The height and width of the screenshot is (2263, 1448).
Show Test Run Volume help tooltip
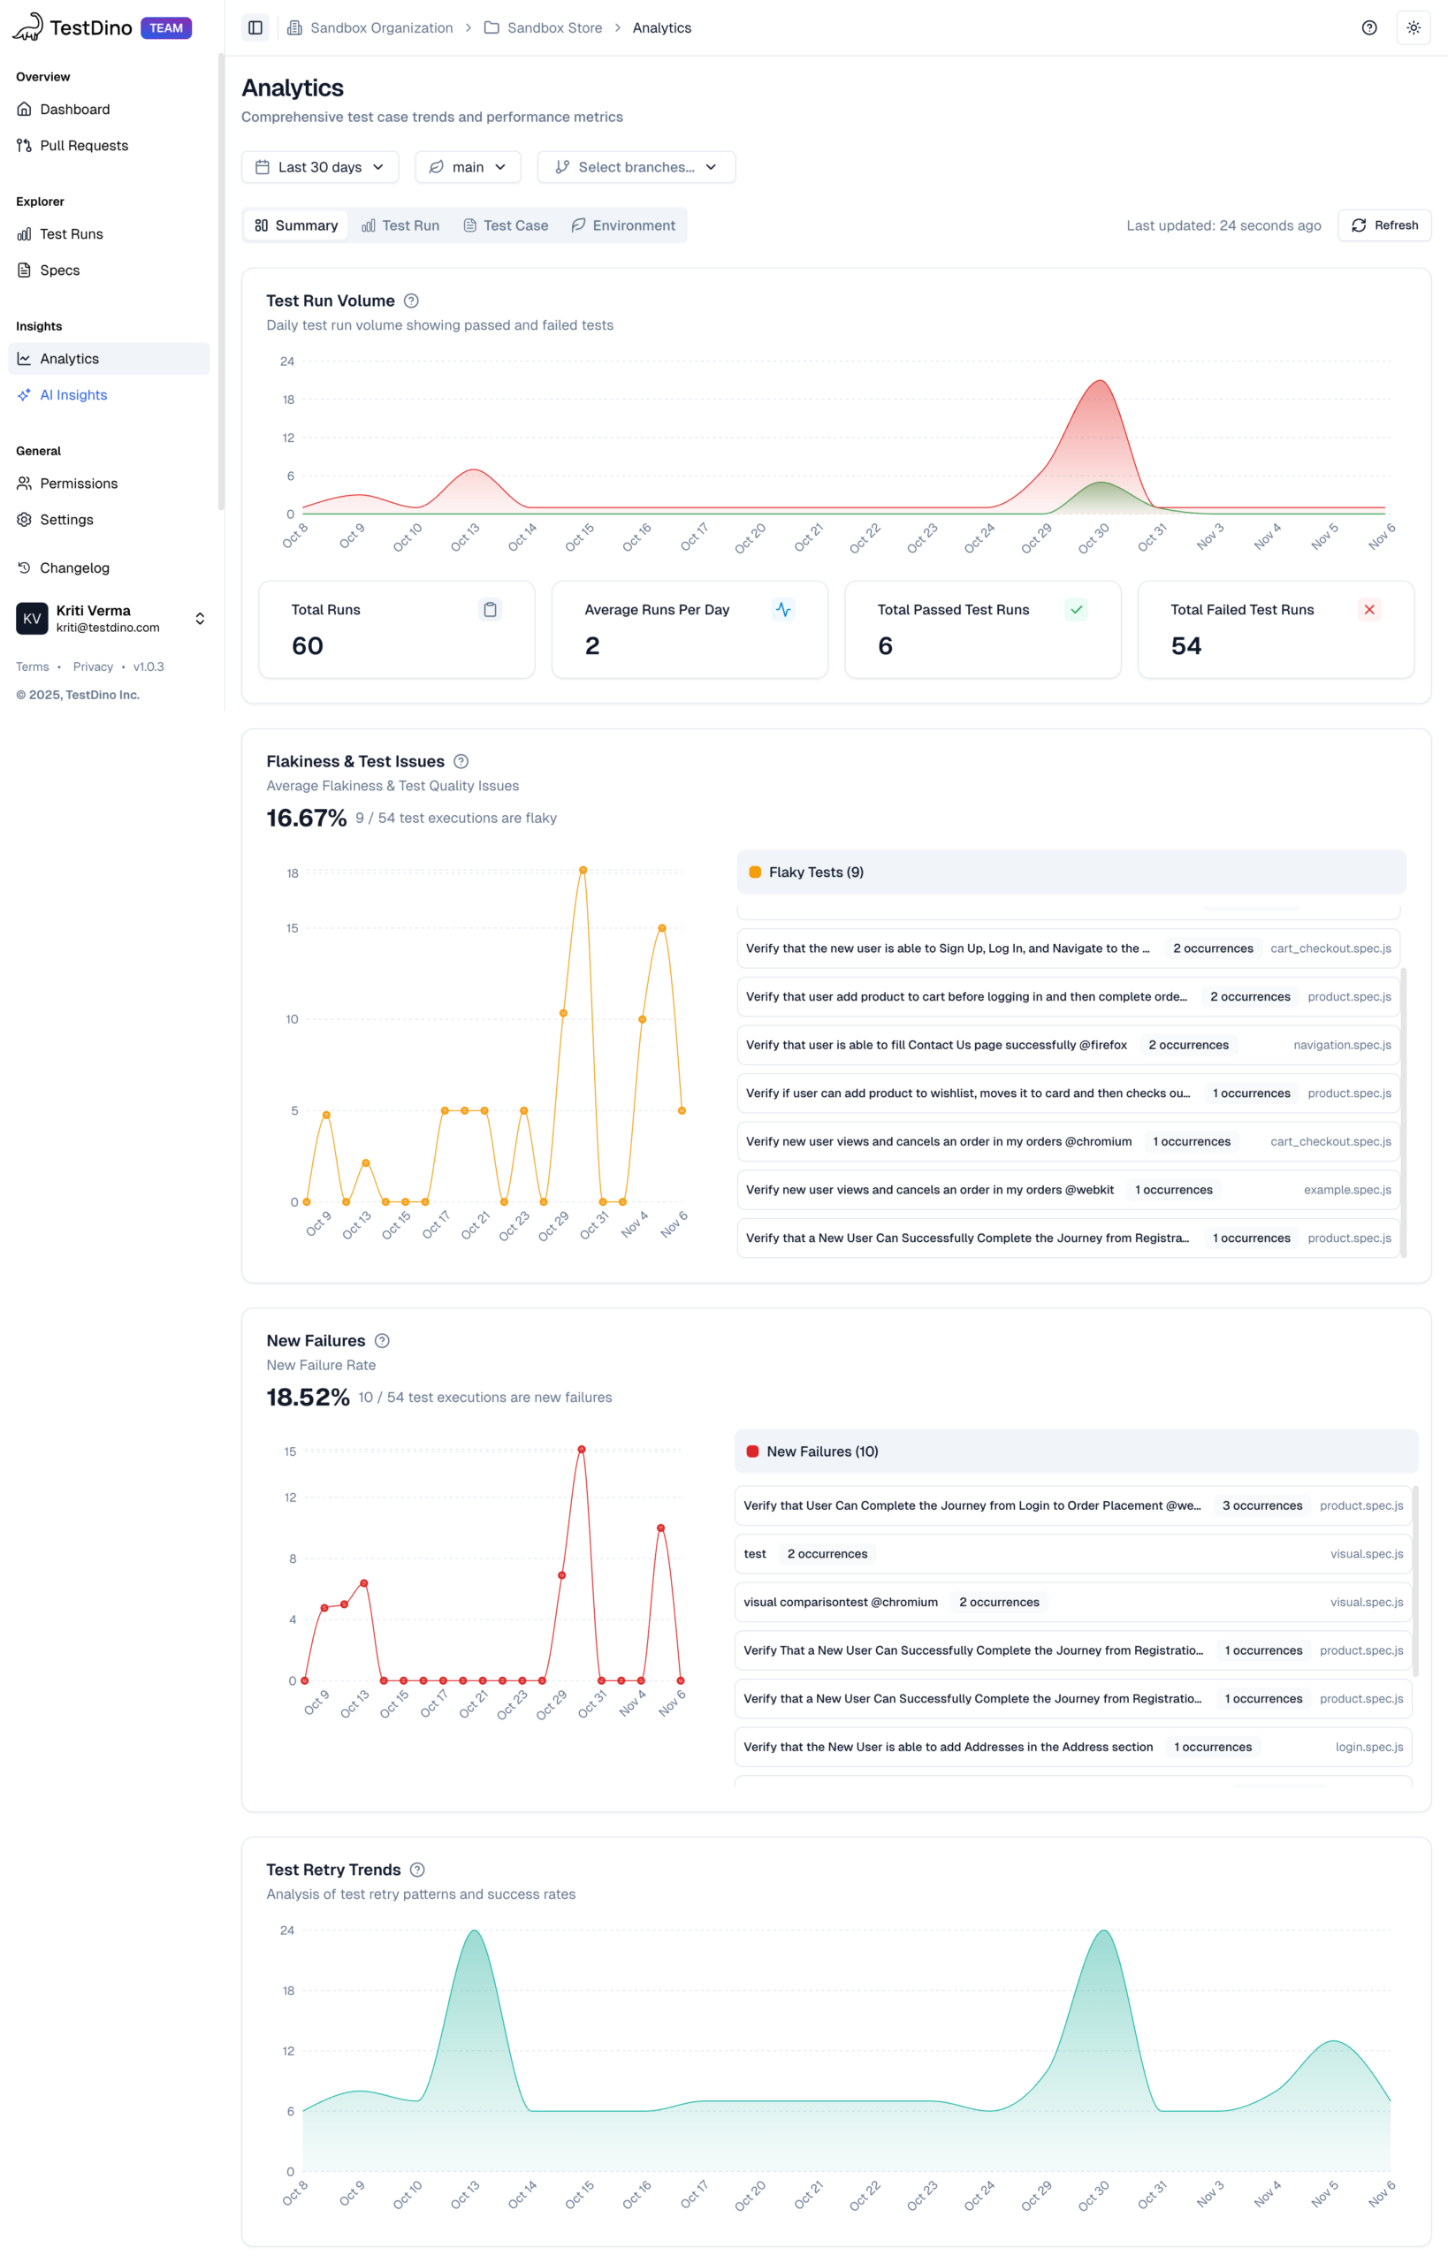(x=411, y=301)
